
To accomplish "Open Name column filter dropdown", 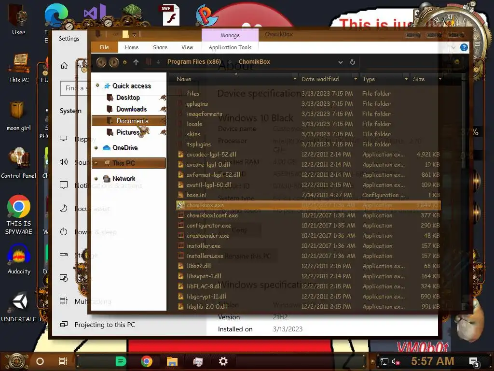I will point(295,79).
